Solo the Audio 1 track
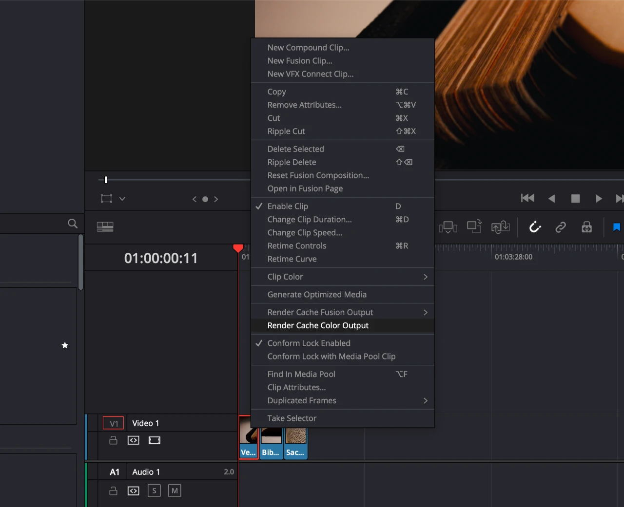Screen dimensions: 624x507 coord(154,490)
